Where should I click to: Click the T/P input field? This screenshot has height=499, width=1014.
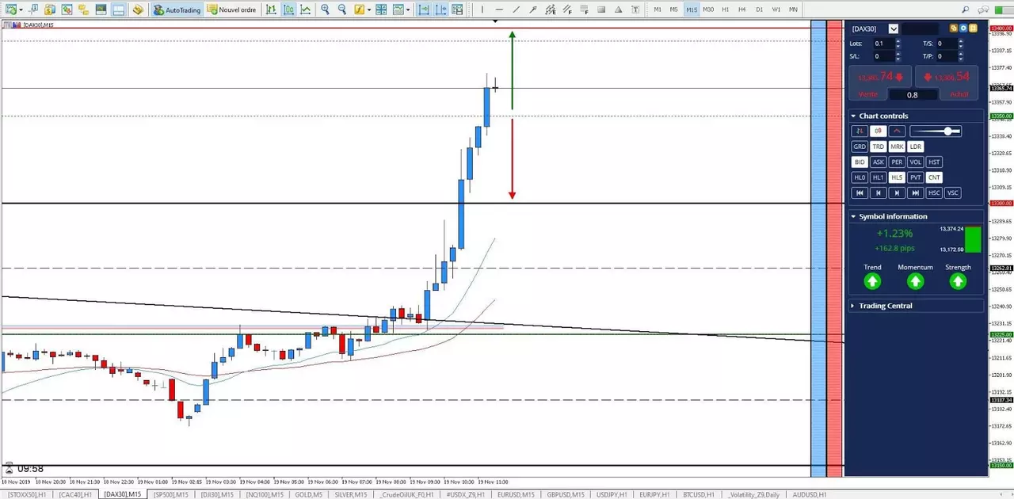click(947, 56)
